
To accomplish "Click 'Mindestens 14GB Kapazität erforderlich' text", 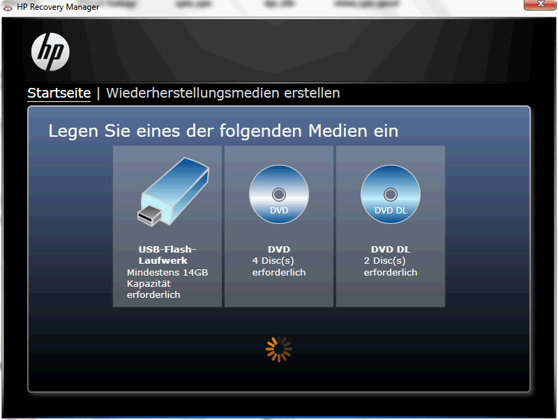I will pos(167,284).
